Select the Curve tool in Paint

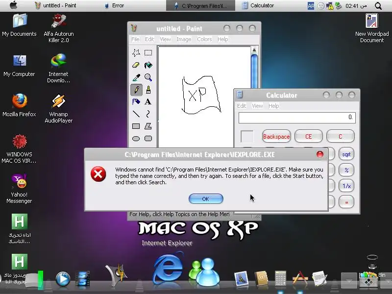148,114
